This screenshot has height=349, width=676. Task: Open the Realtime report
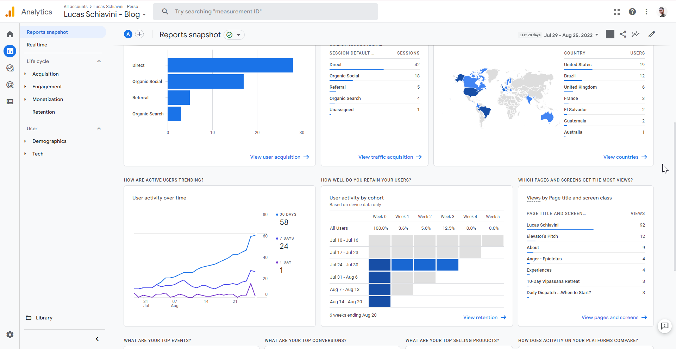[x=37, y=45]
